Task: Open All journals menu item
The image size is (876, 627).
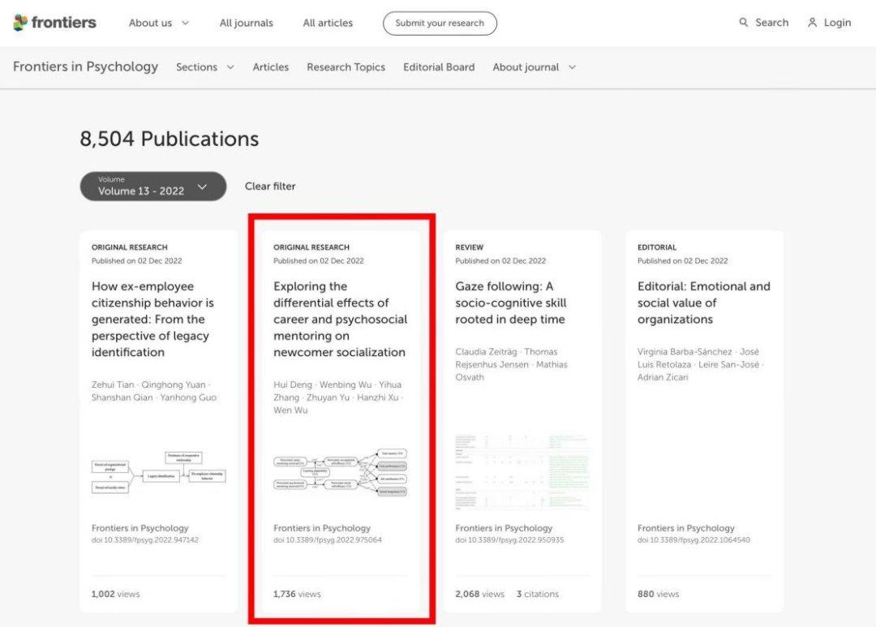Action: pos(246,23)
